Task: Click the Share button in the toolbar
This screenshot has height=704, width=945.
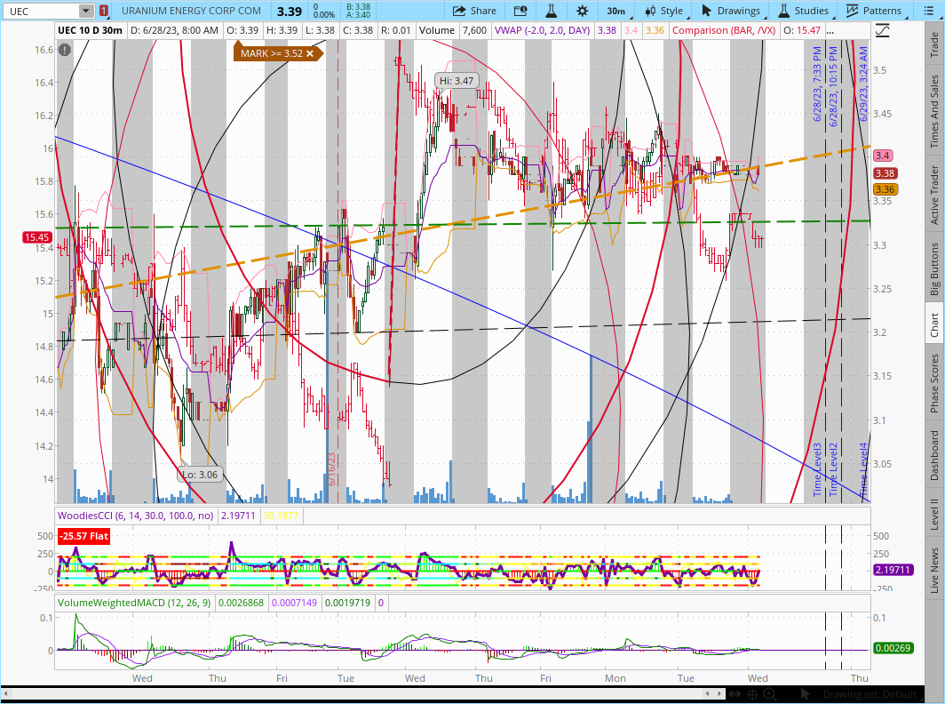Action: point(474,11)
